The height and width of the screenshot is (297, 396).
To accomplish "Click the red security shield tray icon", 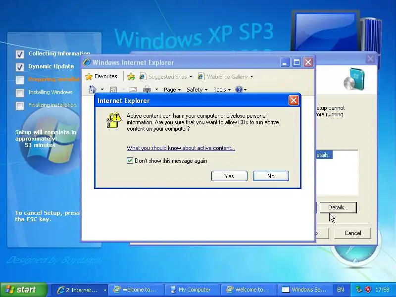I will (x=368, y=290).
